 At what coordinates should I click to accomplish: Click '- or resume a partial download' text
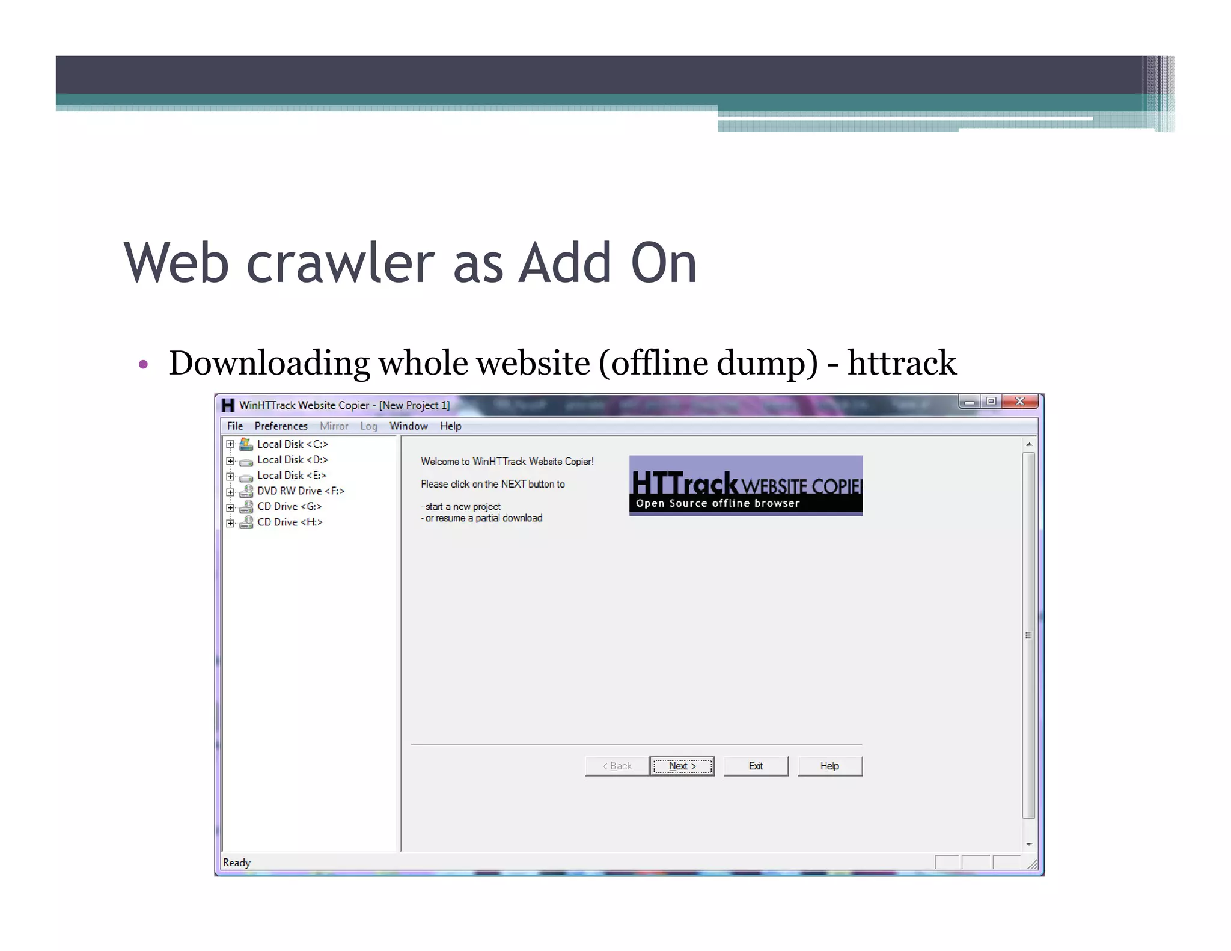click(x=481, y=518)
